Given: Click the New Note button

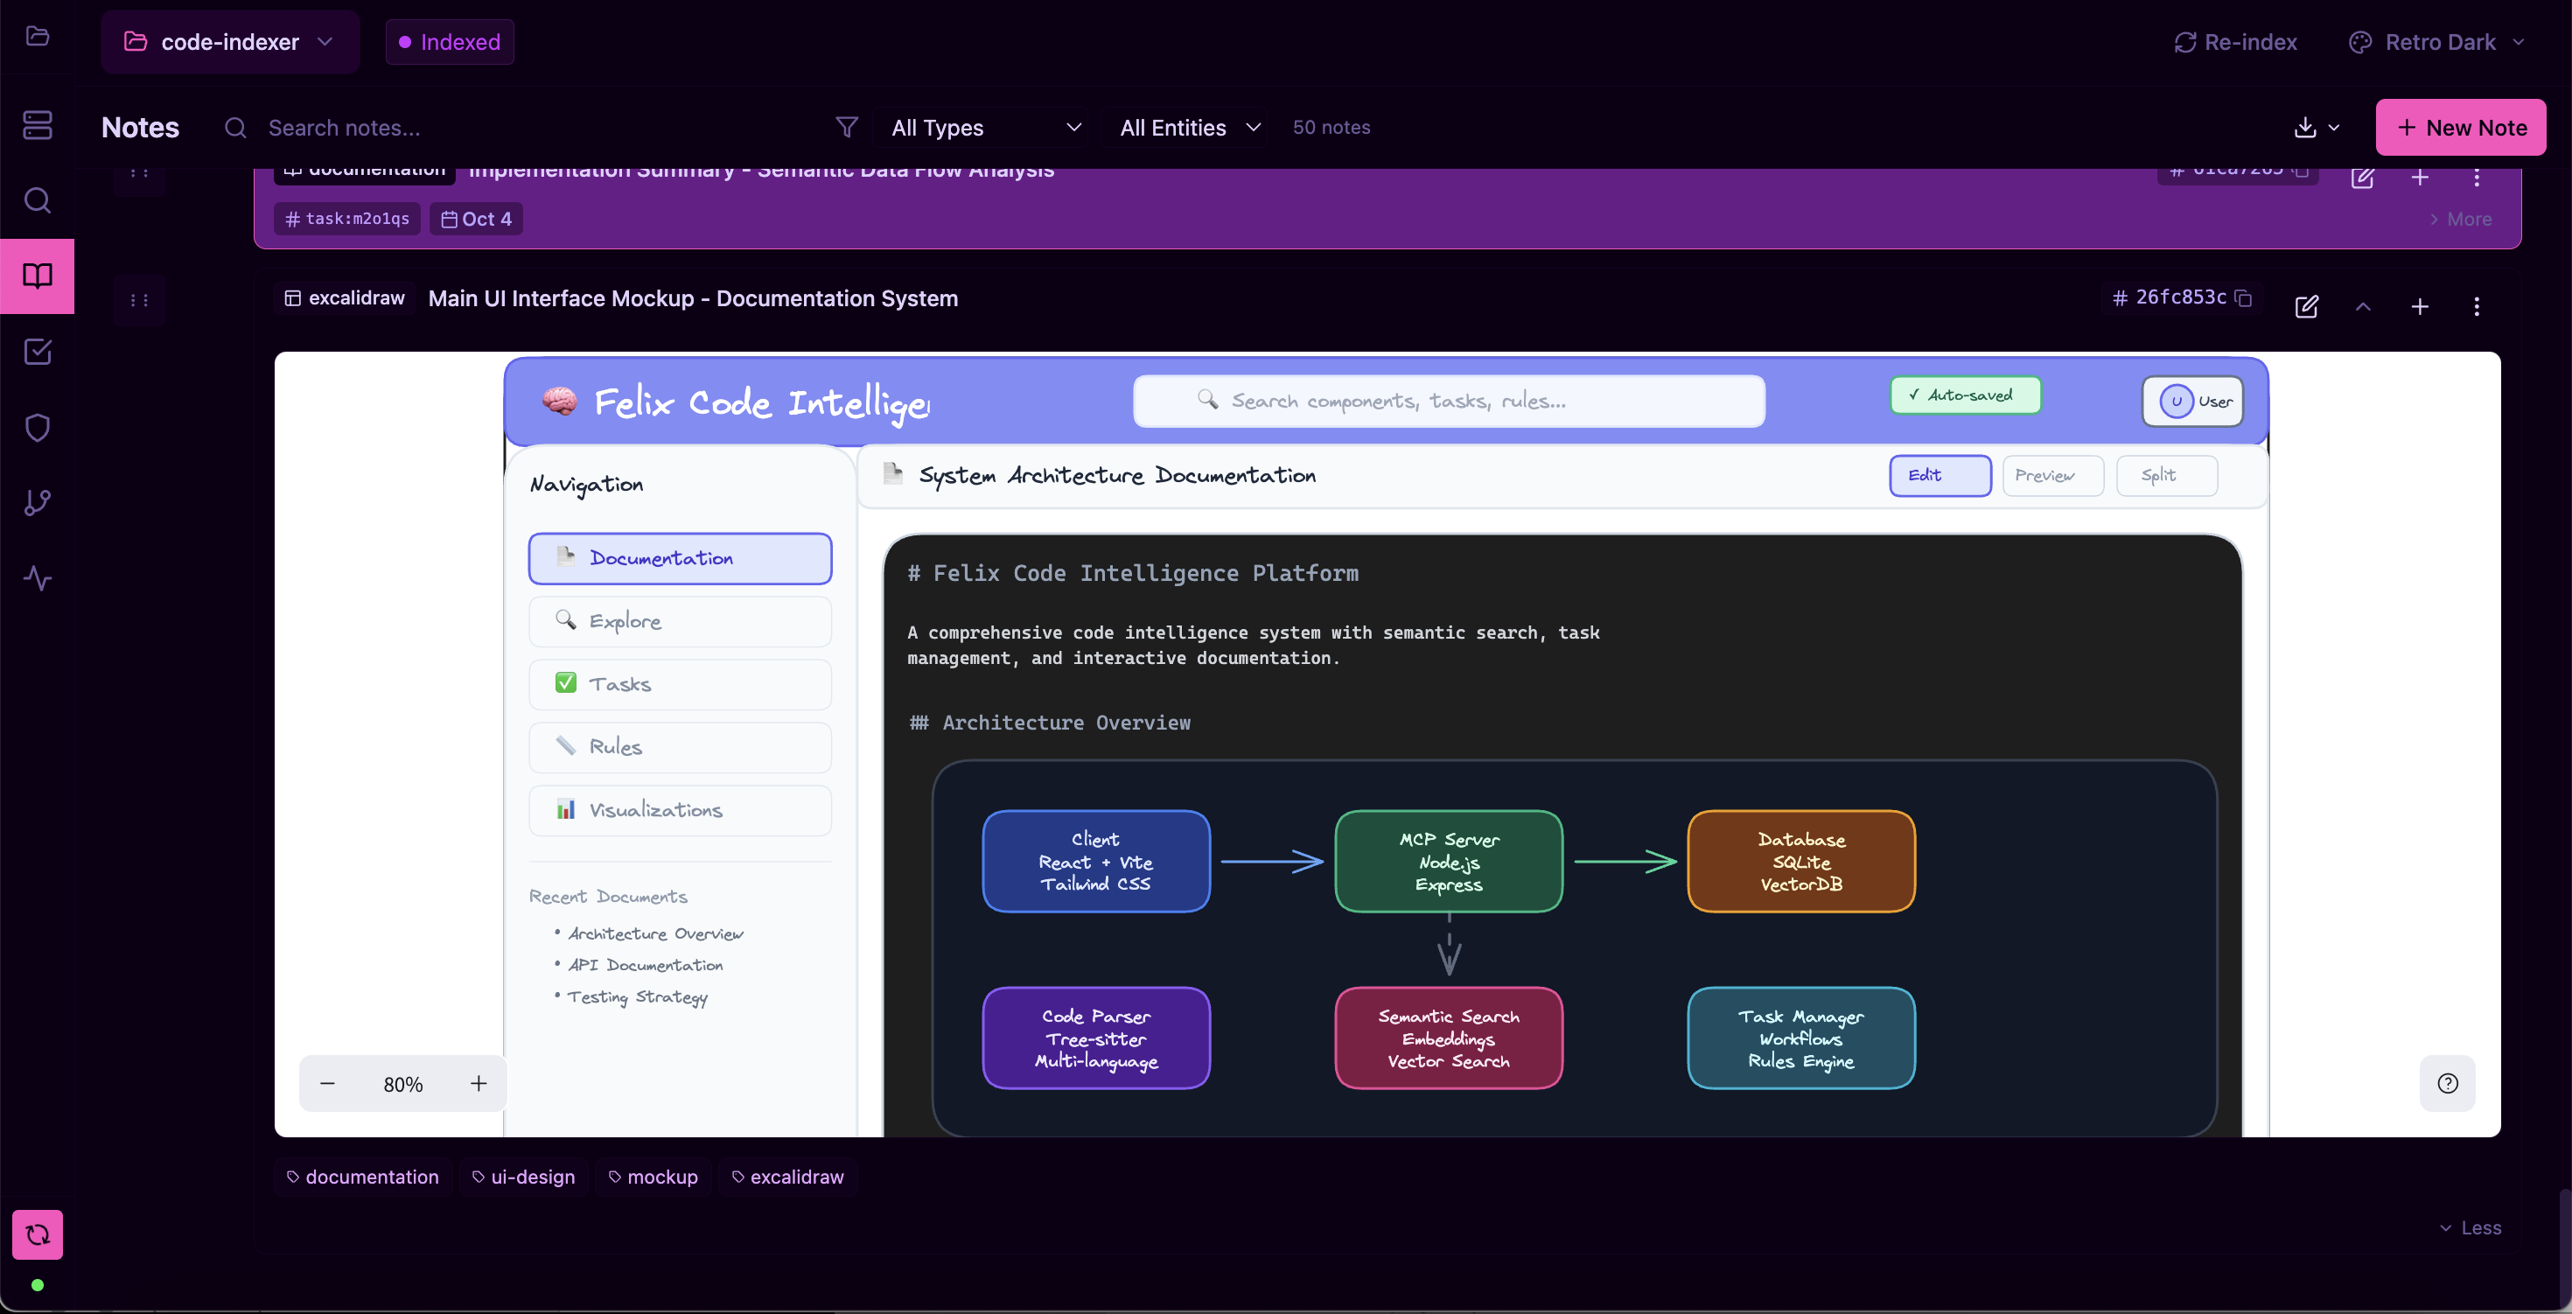Looking at the screenshot, I should [2459, 127].
